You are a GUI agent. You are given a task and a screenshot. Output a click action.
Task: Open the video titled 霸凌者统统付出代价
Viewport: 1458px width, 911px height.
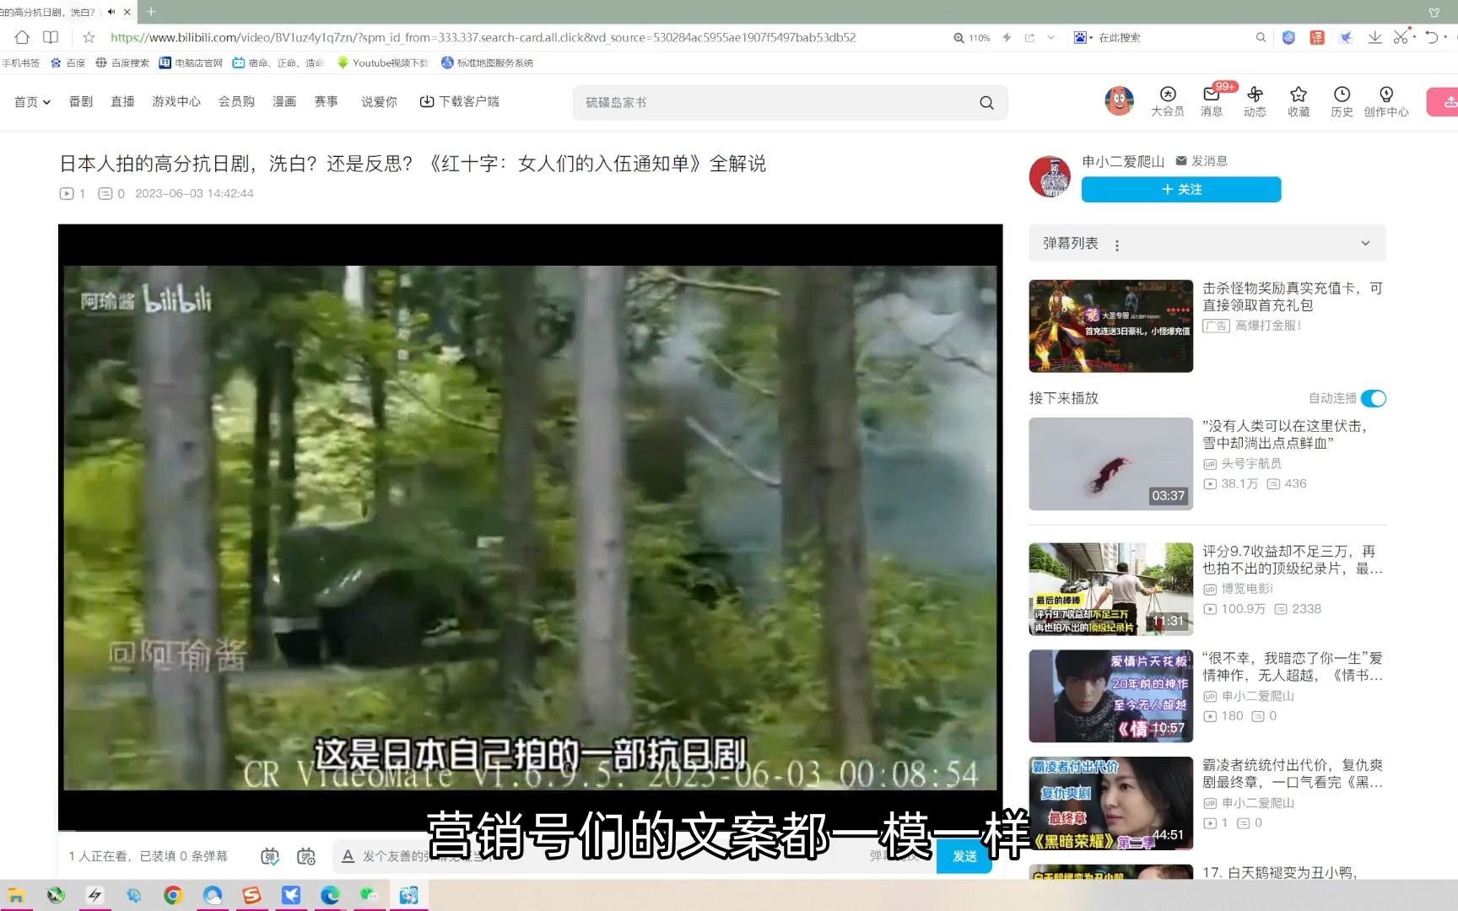[1293, 774]
